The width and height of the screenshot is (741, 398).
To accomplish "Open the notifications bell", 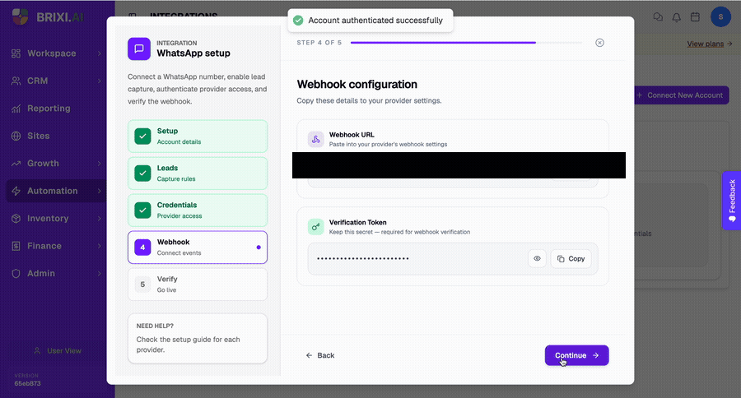I will tap(677, 17).
